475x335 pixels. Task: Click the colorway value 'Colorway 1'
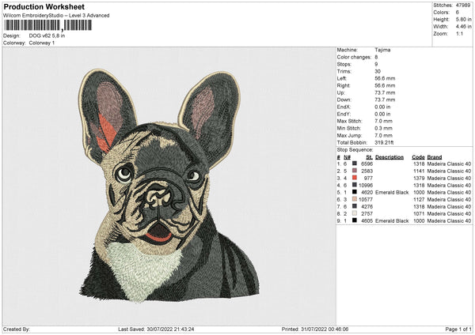(x=42, y=43)
